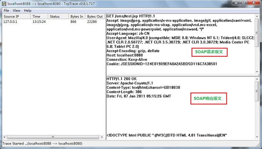Click the Cookie: JSESSIONID header line
262x149 pixels.
point(162,64)
